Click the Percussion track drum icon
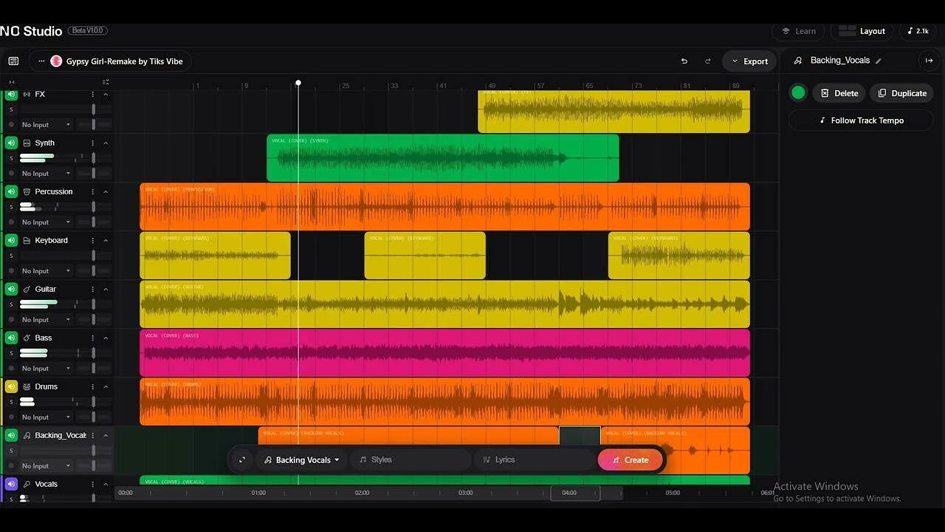 coord(27,191)
